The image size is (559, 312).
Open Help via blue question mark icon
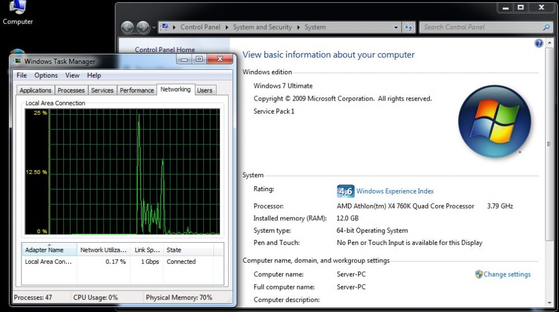(x=539, y=44)
